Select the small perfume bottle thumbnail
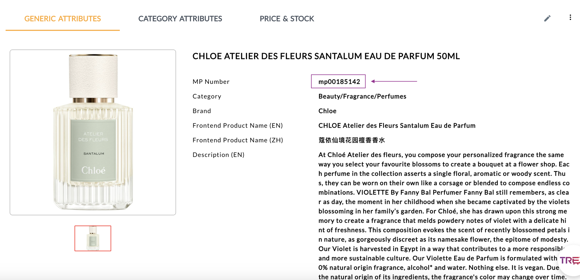 pos(93,238)
